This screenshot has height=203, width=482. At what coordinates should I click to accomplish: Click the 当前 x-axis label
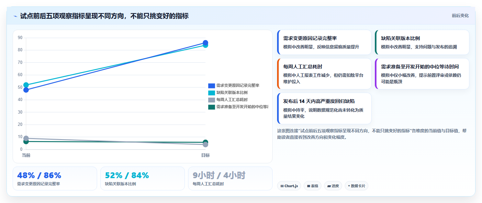[x=26, y=155]
